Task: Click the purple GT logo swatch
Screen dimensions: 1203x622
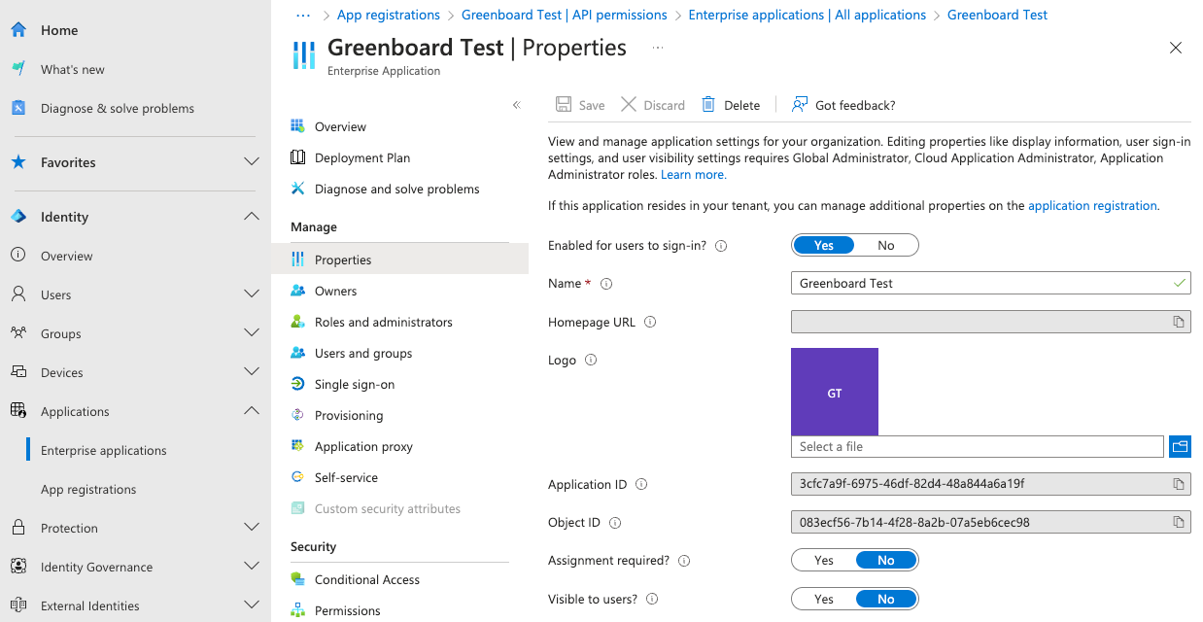Action: pos(835,392)
